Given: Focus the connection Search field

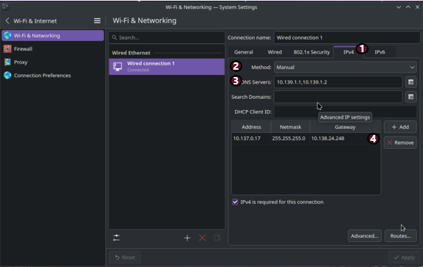Looking at the screenshot, I should point(167,37).
